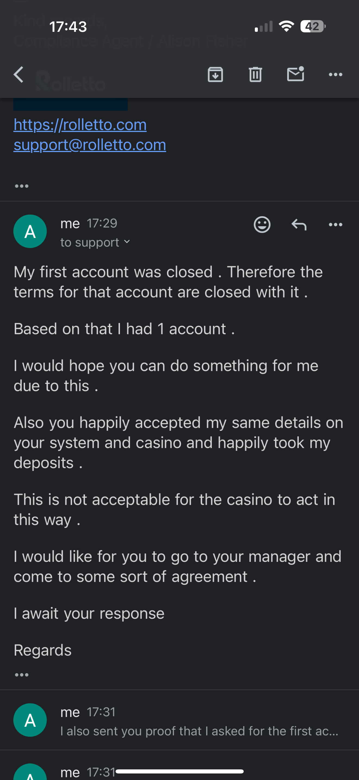Tap the back arrow to leave thread

point(19,75)
